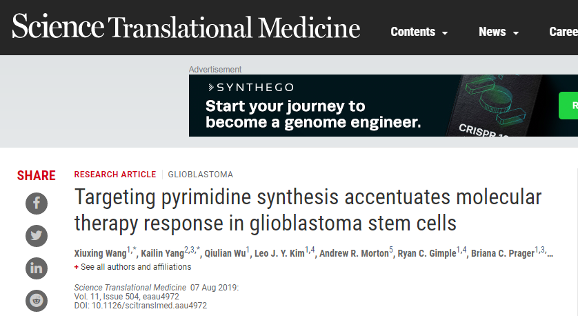The height and width of the screenshot is (316, 578).
Task: Select author Andrew R. Morton
Action: click(354, 253)
